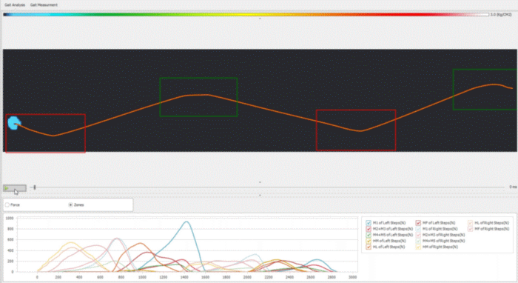
Task: Click the green play button
Action: [x=15, y=188]
